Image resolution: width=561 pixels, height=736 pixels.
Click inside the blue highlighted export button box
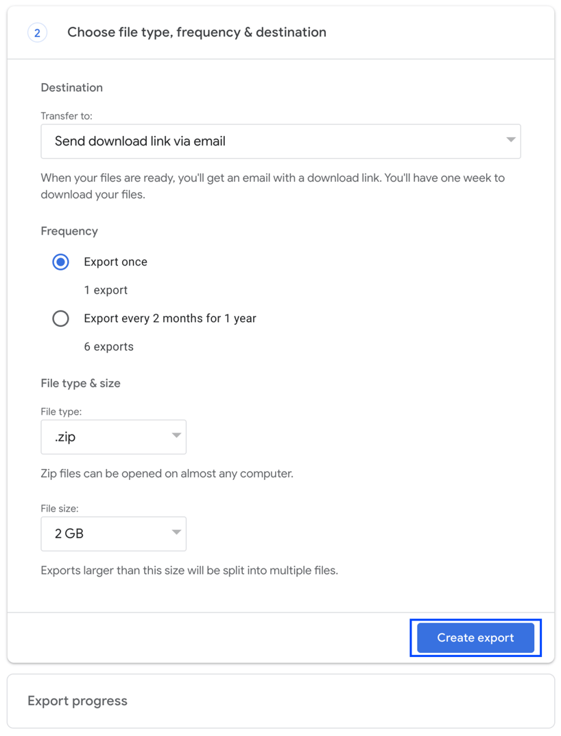[475, 637]
